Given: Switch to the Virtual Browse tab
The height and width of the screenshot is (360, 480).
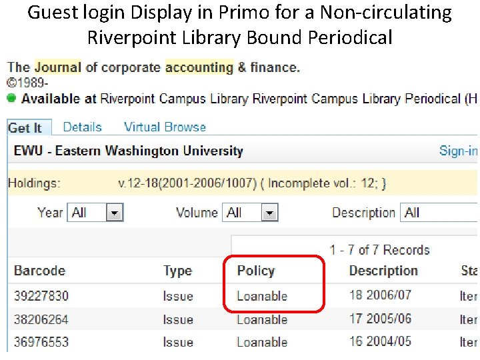Looking at the screenshot, I should click(165, 127).
